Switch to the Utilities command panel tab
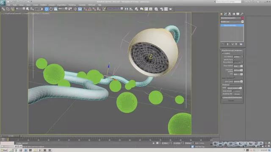The height and width of the screenshot is (152, 271). [x=242, y=14]
